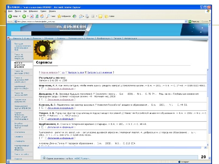Open the Вид menu
Screen dimensions: 219x164
(x=25, y=11)
